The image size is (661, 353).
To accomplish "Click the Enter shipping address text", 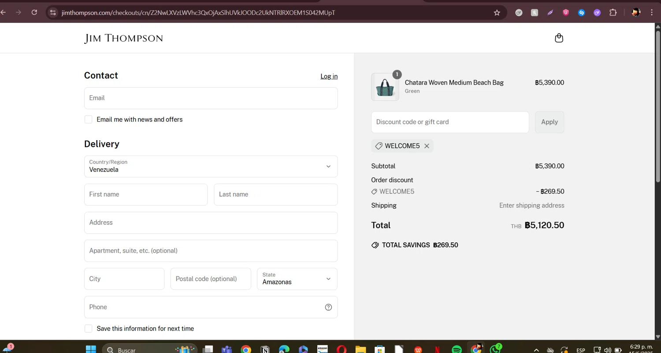I will pos(531,205).
